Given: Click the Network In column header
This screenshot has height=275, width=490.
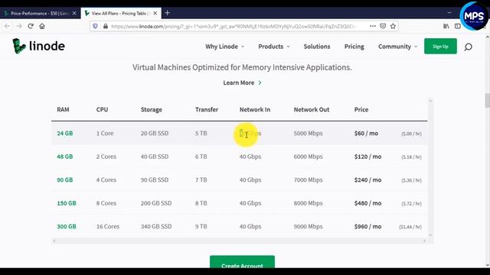Looking at the screenshot, I should (255, 109).
